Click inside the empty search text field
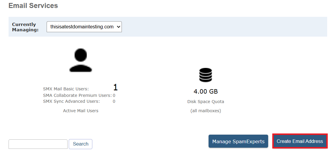The image size is (331, 150). 38,144
